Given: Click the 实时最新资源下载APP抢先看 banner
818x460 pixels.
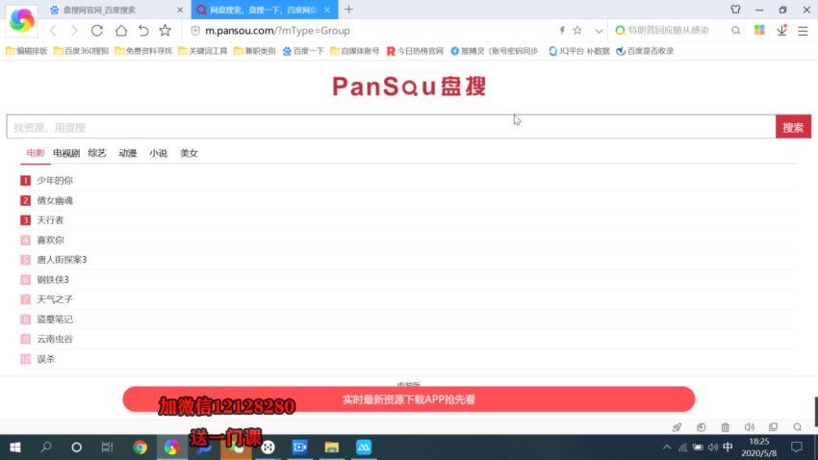Looking at the screenshot, I should [x=409, y=399].
